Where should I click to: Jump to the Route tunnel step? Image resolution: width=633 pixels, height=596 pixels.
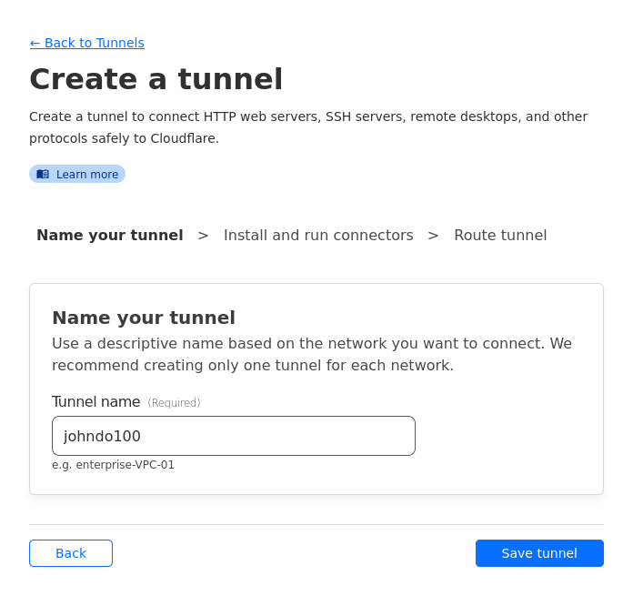(x=500, y=235)
